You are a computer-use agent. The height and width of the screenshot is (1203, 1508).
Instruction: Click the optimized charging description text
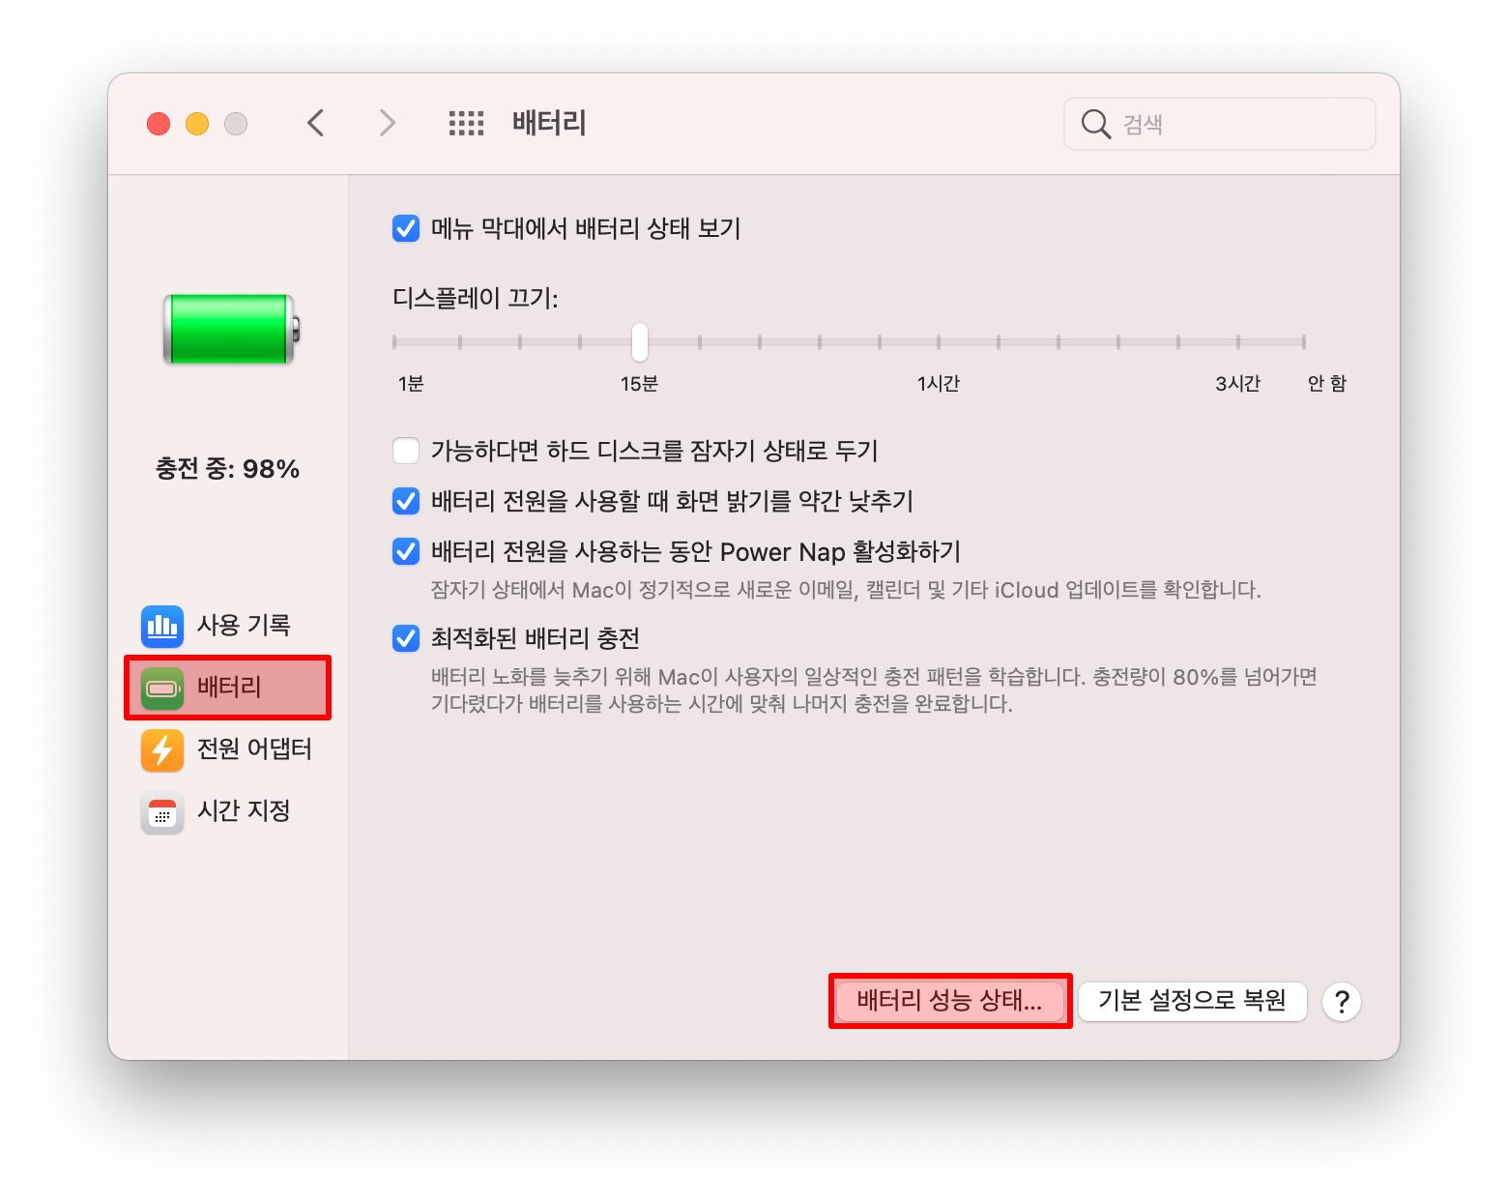pos(874,690)
